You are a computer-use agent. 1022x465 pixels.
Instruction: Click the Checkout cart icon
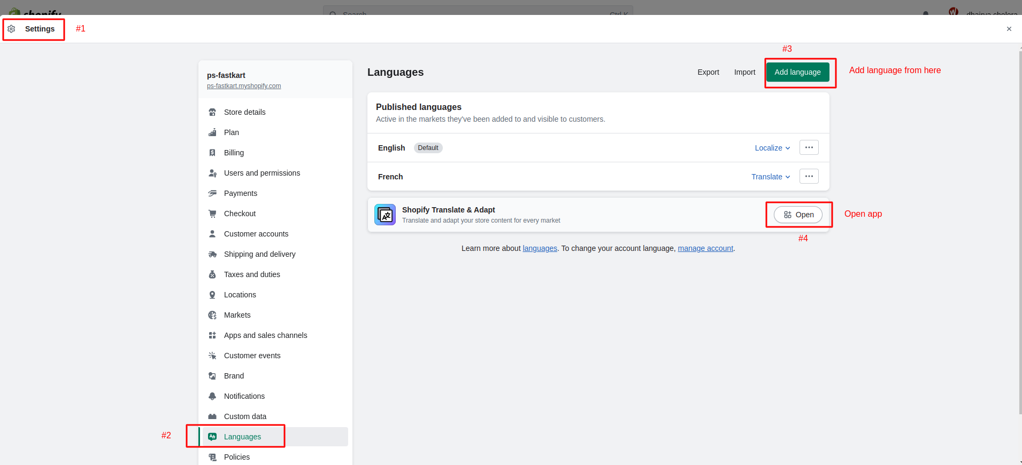pyautogui.click(x=212, y=214)
